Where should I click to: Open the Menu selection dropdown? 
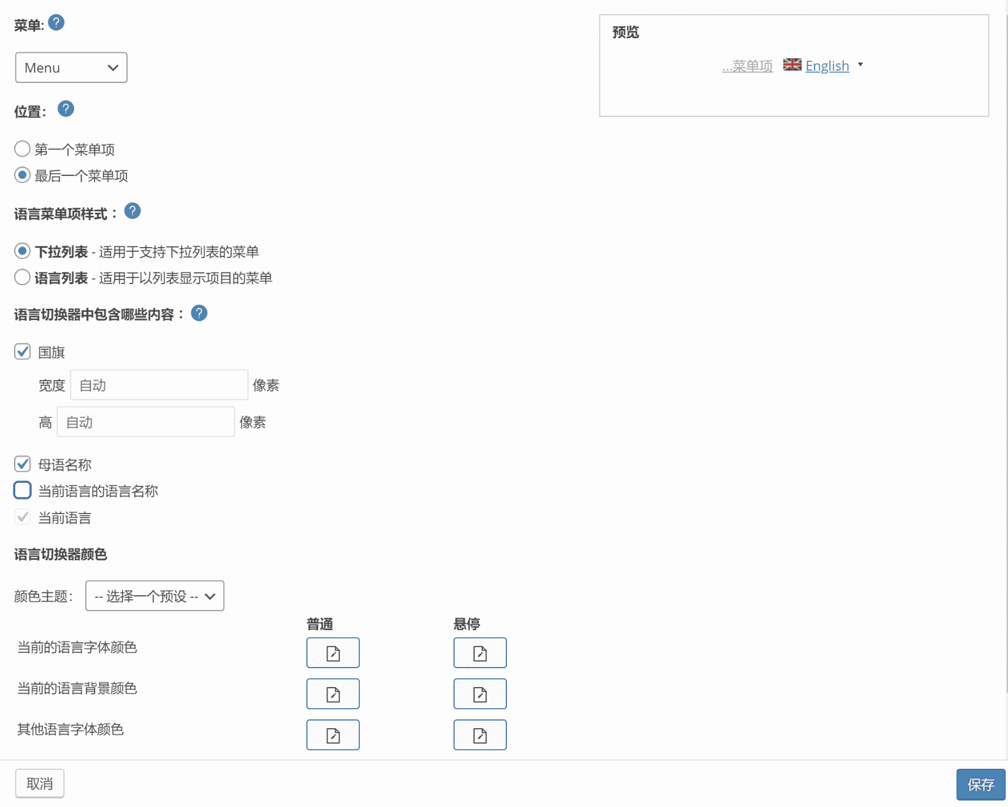click(71, 67)
